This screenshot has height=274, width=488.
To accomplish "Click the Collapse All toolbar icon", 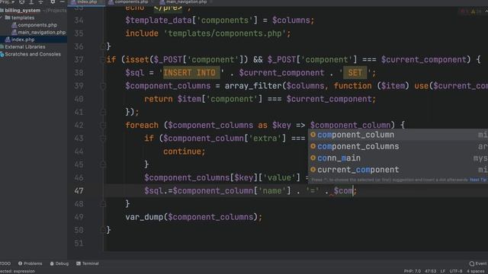I will pos(40,2).
